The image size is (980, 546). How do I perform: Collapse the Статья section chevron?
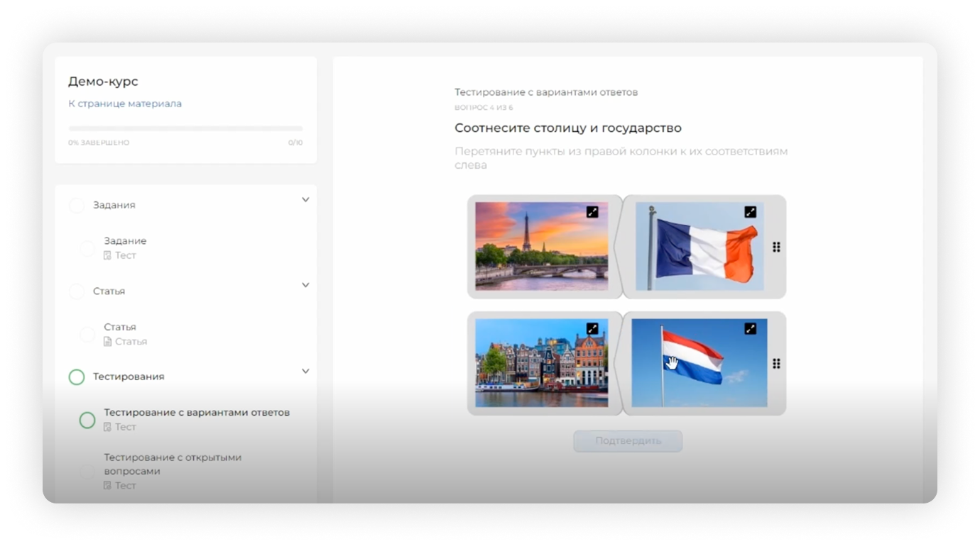[305, 285]
